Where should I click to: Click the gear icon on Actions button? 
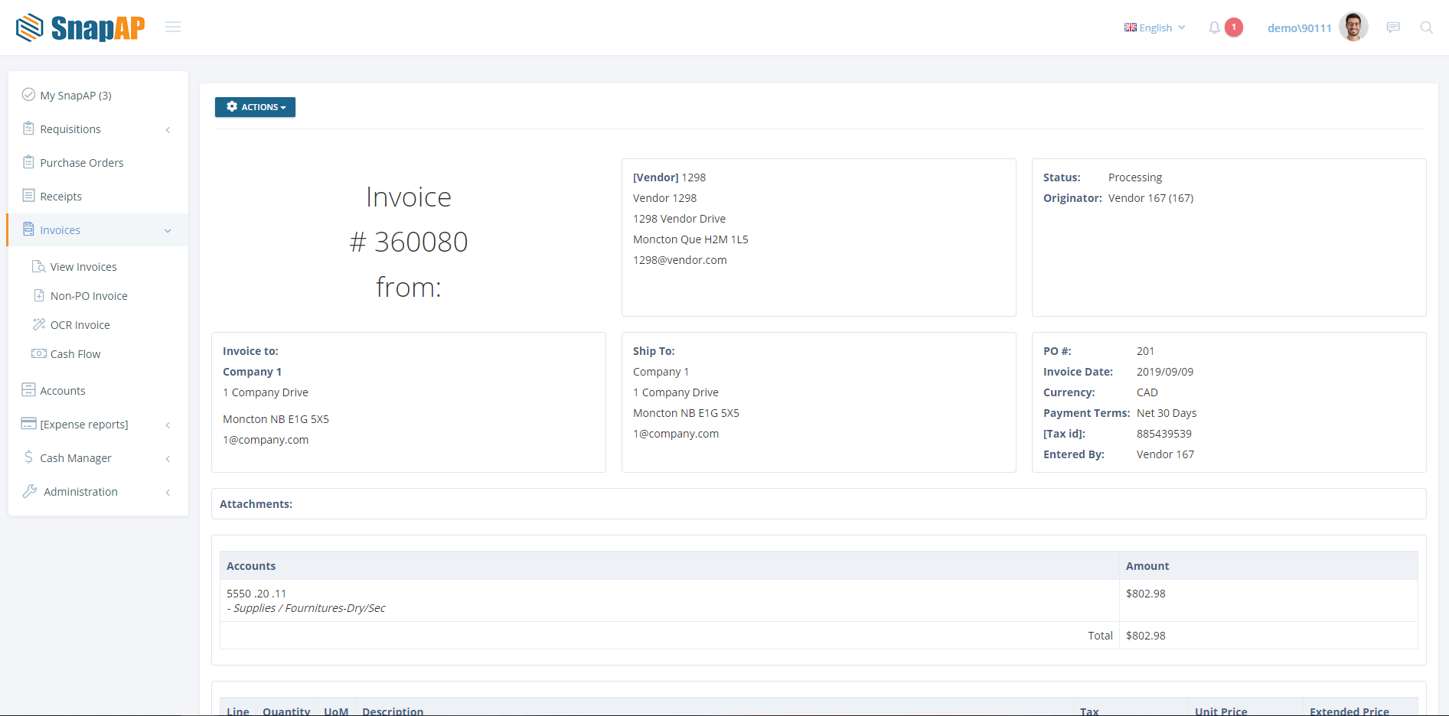[232, 106]
